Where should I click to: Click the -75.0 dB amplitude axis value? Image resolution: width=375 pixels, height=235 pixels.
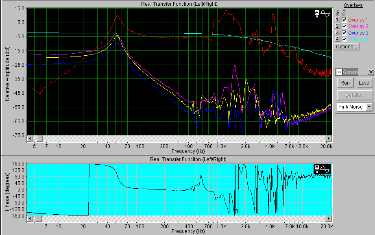pyautogui.click(x=18, y=135)
